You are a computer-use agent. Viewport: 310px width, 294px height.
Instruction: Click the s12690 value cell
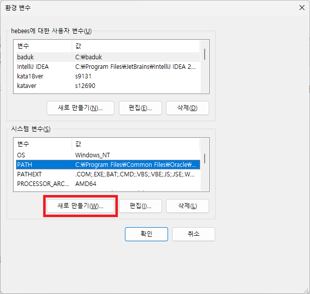click(85, 86)
